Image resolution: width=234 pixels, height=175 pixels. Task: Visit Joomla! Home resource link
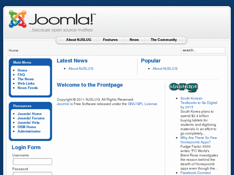[30, 114]
